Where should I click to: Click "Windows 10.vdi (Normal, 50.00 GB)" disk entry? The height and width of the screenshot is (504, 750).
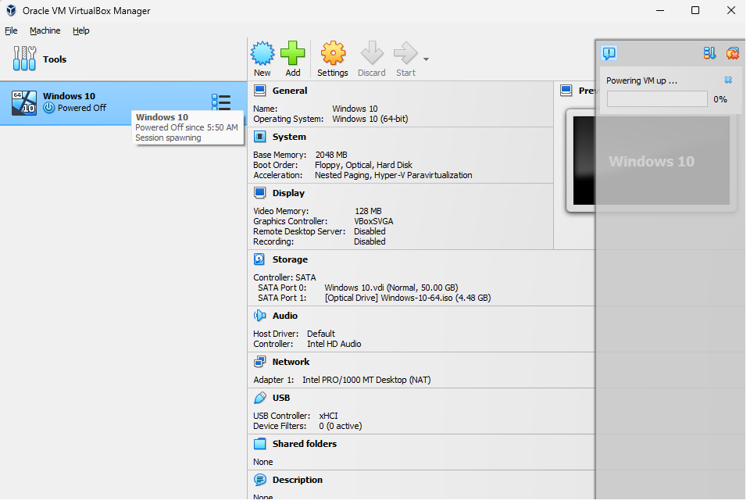point(391,288)
